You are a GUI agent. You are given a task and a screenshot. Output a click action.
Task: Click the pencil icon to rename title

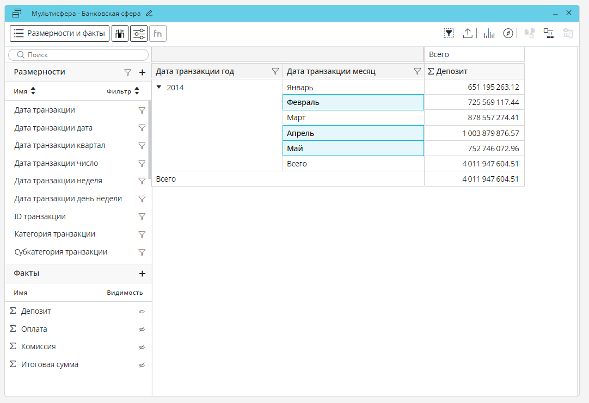tap(149, 13)
